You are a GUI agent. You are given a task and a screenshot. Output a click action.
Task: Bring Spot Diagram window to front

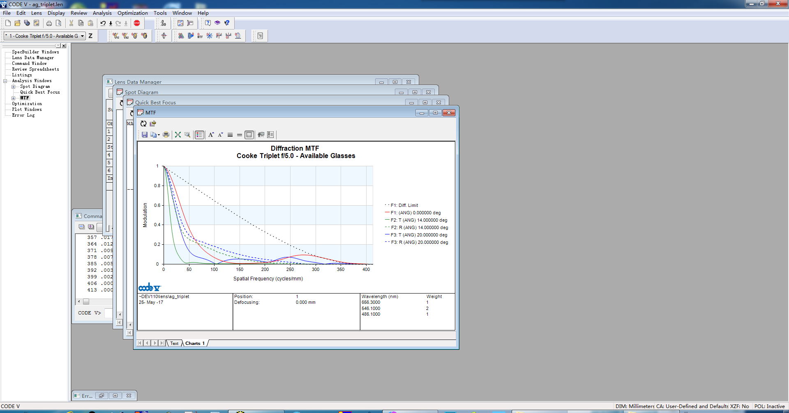(141, 92)
